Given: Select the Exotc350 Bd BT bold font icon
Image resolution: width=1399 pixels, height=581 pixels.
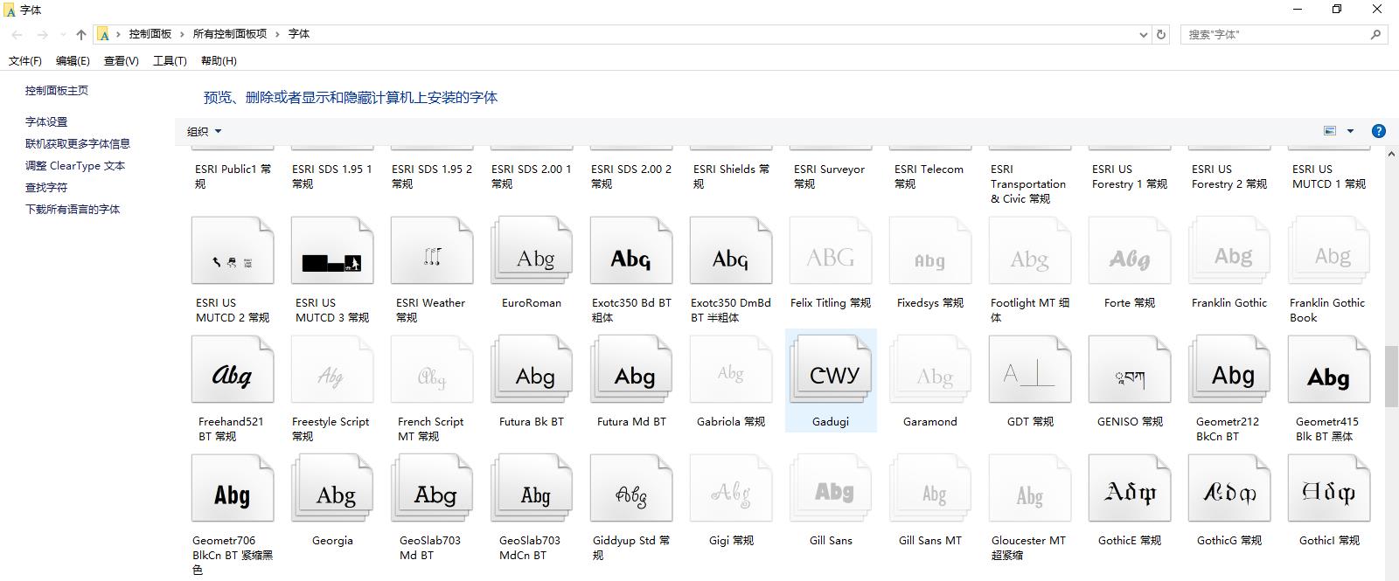Looking at the screenshot, I should 631,252.
